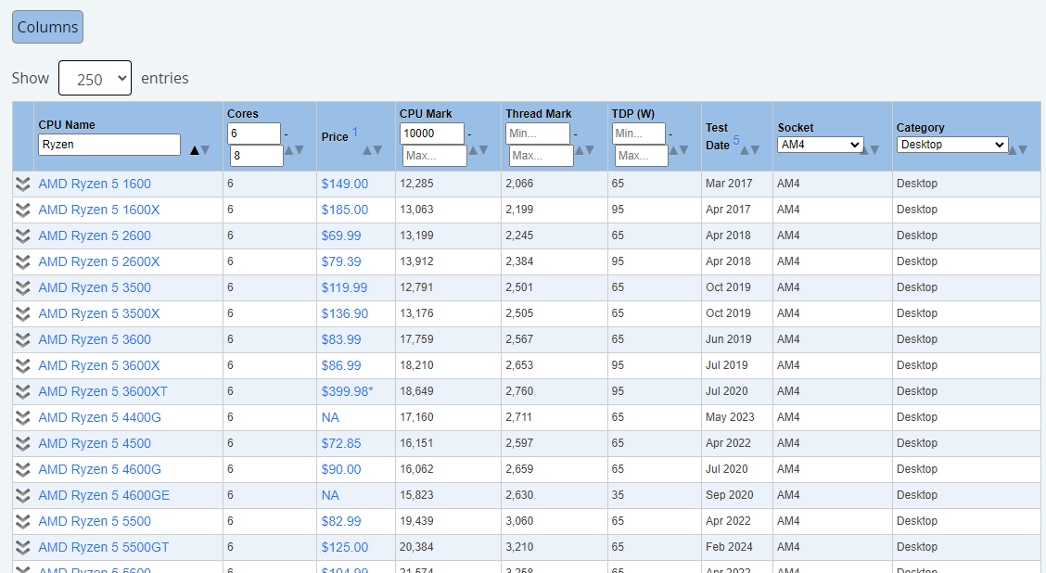Click the TDP Min field
This screenshot has height=573, width=1046.
(638, 134)
